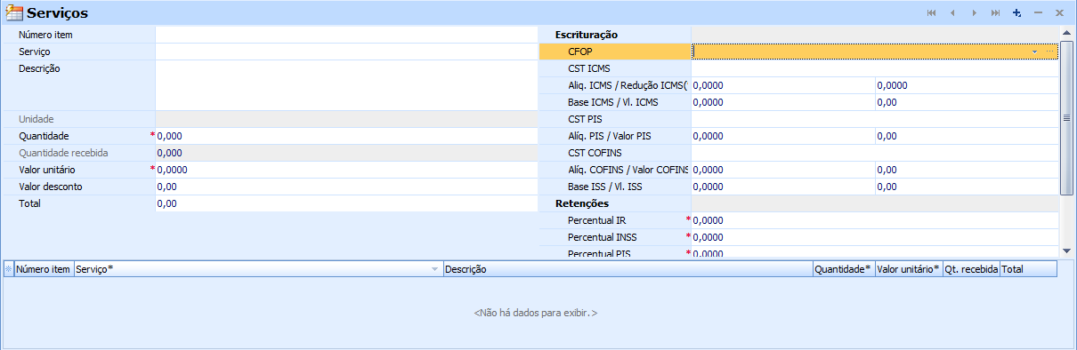The image size is (1077, 350).
Task: Open Serviço column dropdown in grid
Action: coord(434,268)
